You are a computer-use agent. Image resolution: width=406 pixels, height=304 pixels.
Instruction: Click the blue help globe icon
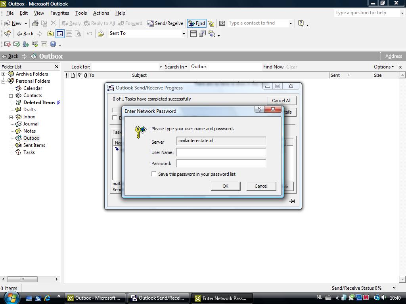click(53, 44)
